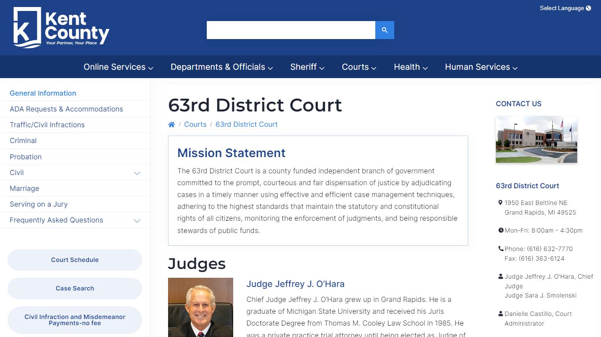Click the magnifier search button
This screenshot has height=337, width=601.
(385, 30)
